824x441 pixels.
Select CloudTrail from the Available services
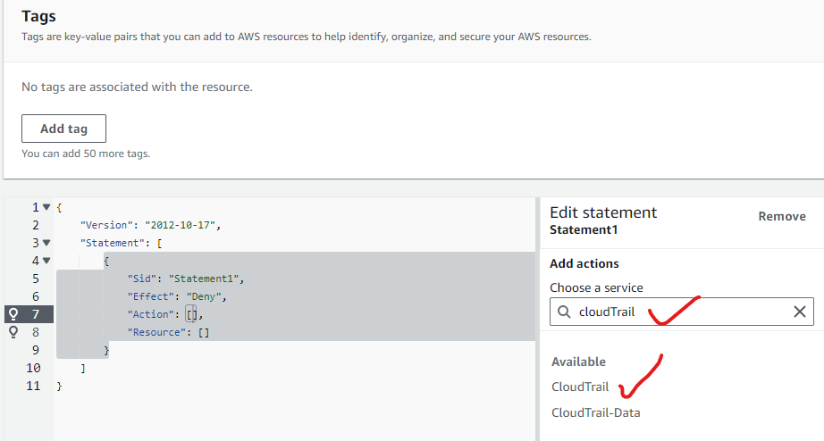pos(580,387)
